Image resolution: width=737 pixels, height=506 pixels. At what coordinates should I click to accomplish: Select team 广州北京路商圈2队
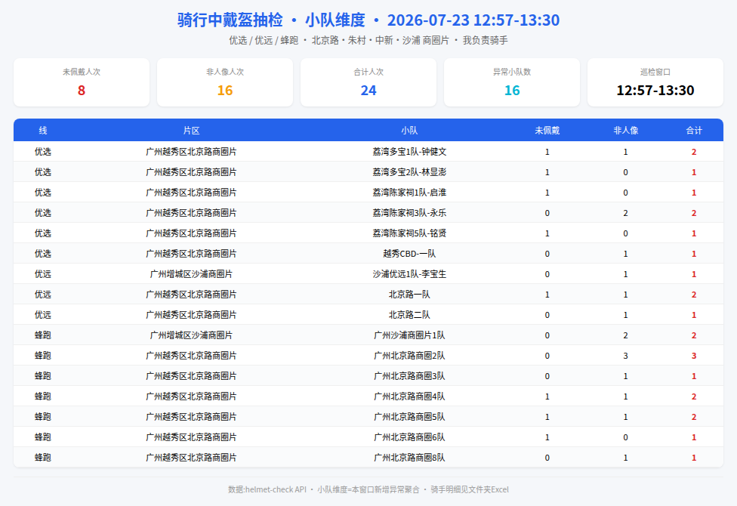409,356
